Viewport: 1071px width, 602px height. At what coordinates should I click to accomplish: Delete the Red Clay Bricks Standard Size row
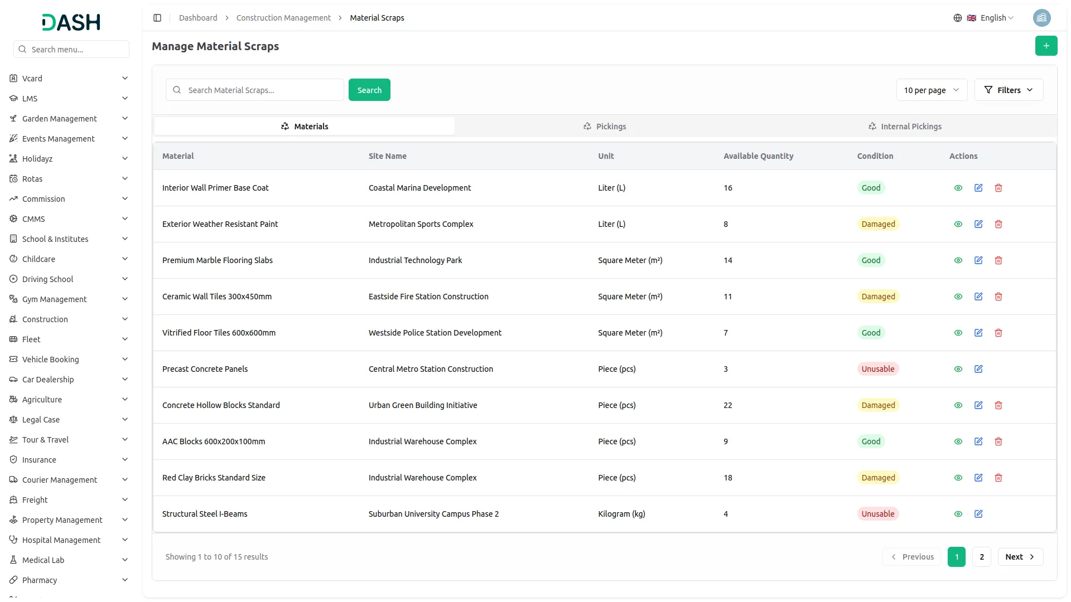pos(998,478)
